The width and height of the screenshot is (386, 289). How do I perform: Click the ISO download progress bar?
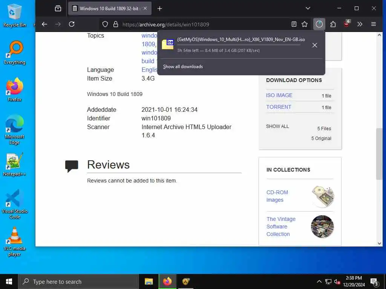(x=239, y=45)
